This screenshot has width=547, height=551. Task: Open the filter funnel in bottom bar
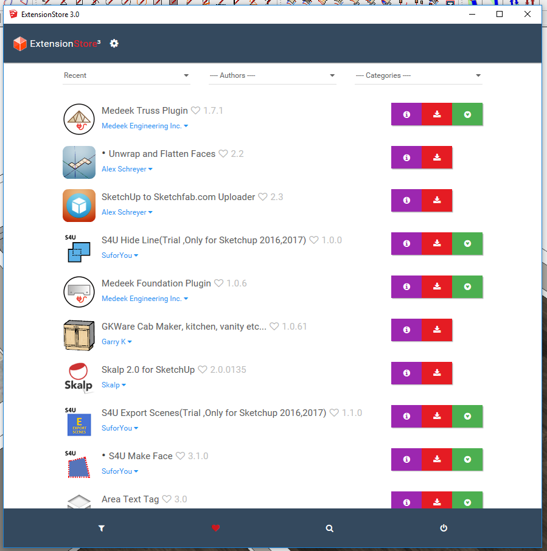tap(102, 528)
